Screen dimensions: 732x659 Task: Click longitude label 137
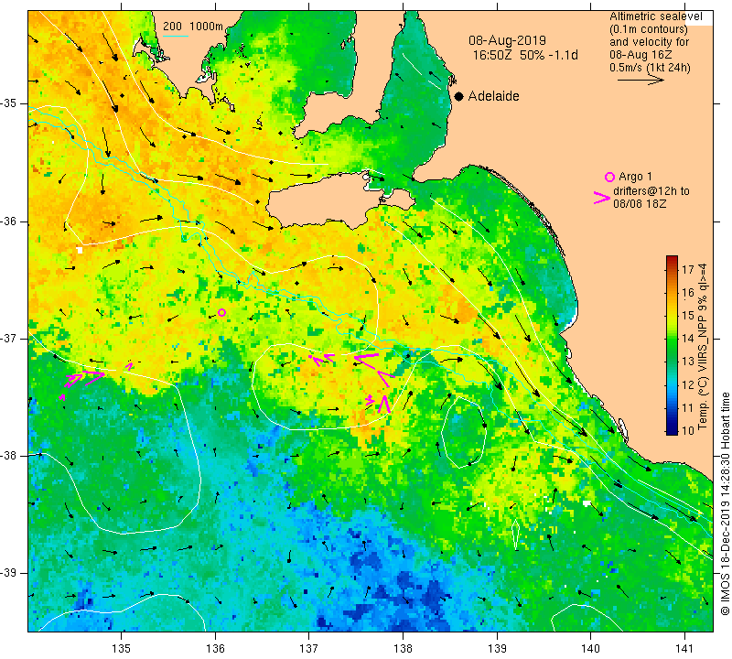coord(308,648)
